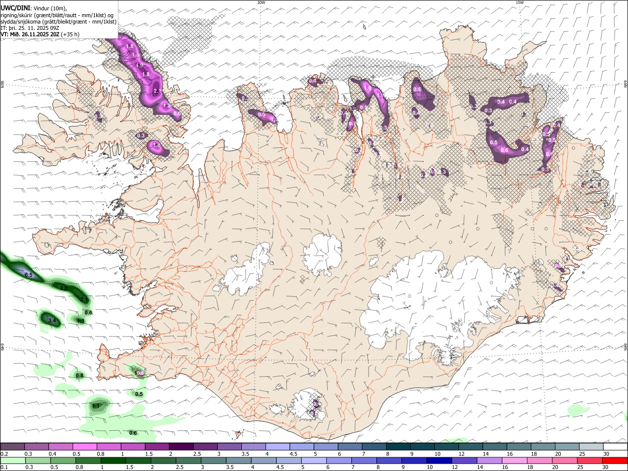Pick the lavender swatch starting at 3.5 on the snow scale
Viewport: 628px width, 471px height.
tap(253, 446)
